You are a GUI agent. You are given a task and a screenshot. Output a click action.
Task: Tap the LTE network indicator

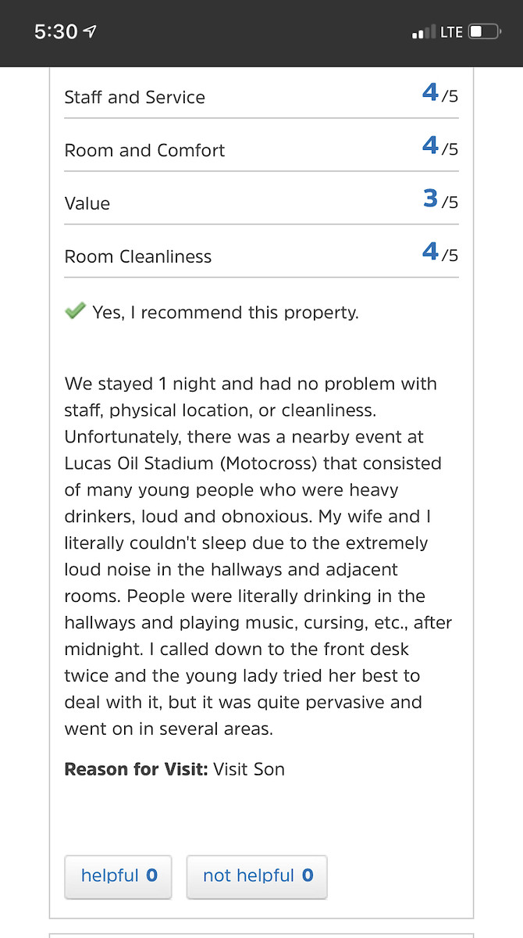pyautogui.click(x=451, y=32)
